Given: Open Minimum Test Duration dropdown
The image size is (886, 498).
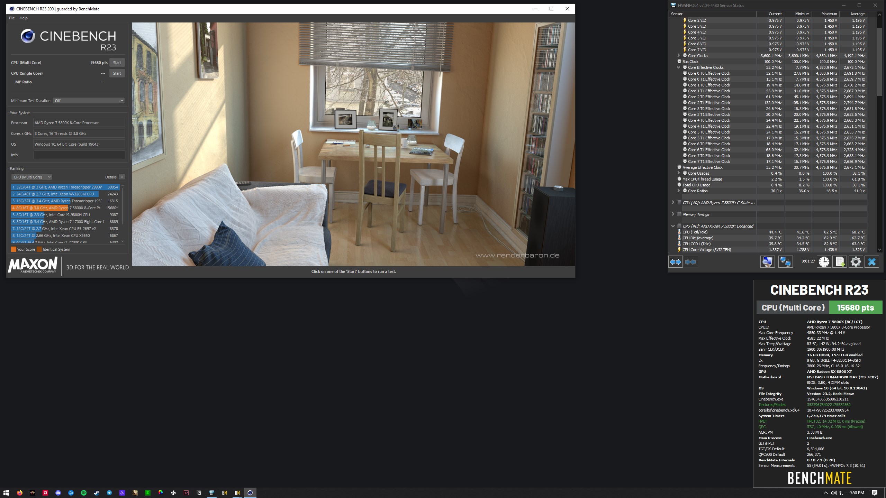Looking at the screenshot, I should click(x=89, y=101).
